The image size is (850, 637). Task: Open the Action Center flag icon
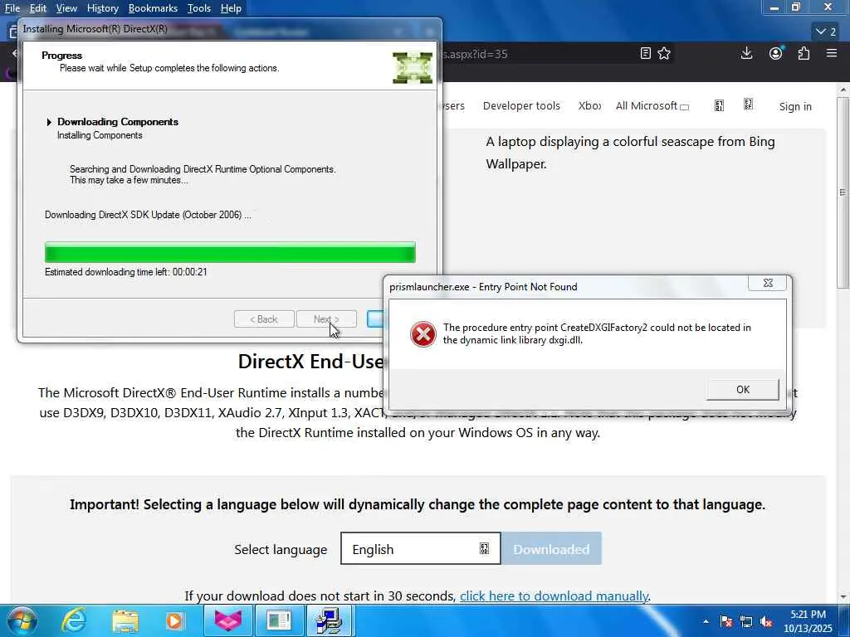(726, 621)
